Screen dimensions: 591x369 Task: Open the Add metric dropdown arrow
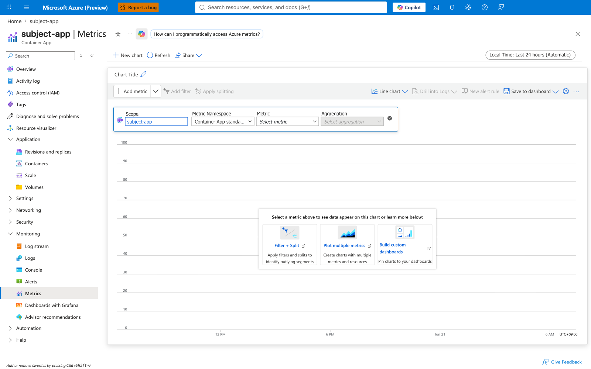pyautogui.click(x=156, y=91)
